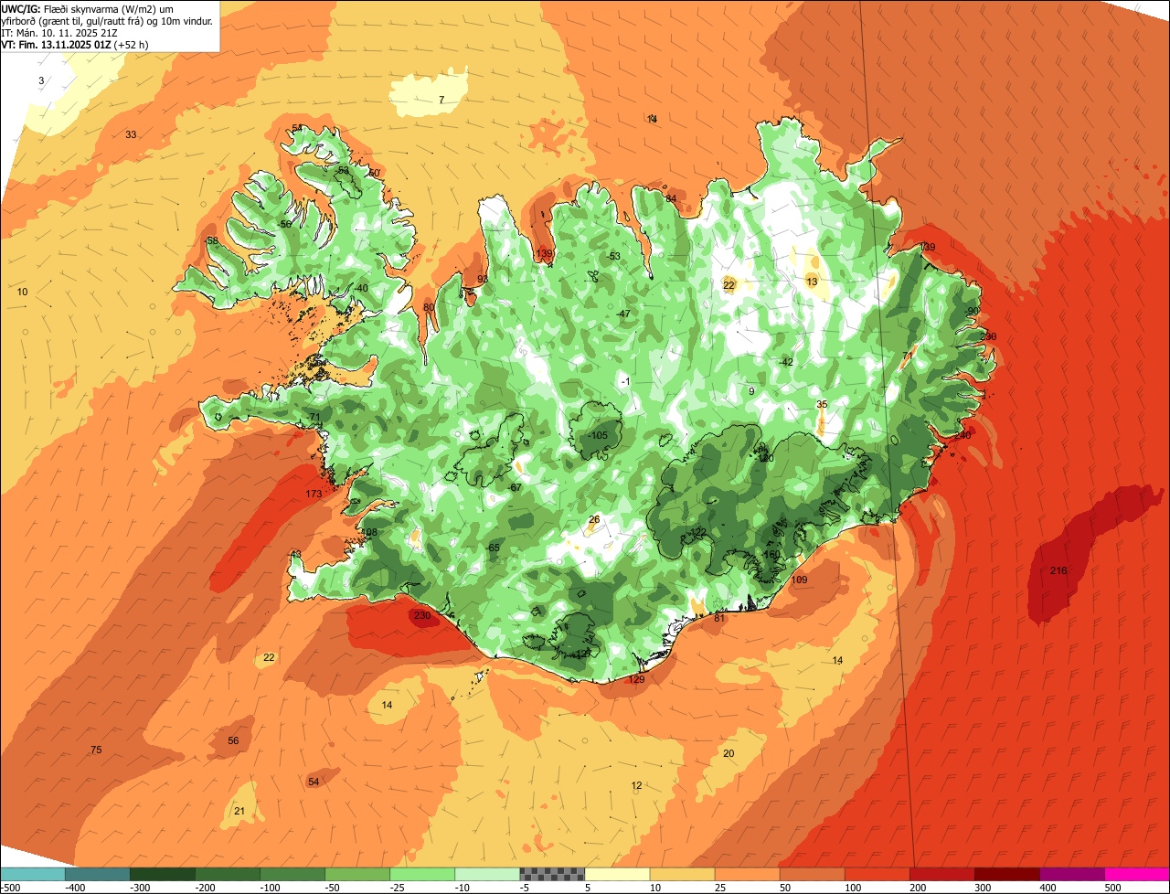Viewport: 1170px width, 894px height.
Task: Click the '84' value on the north coast
Action: pyautogui.click(x=671, y=199)
